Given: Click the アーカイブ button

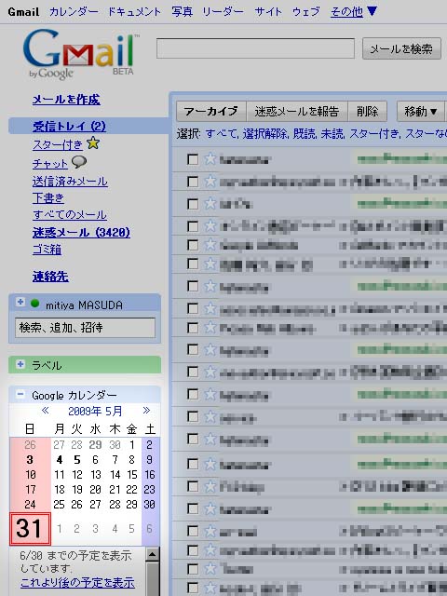Looking at the screenshot, I should point(211,112).
